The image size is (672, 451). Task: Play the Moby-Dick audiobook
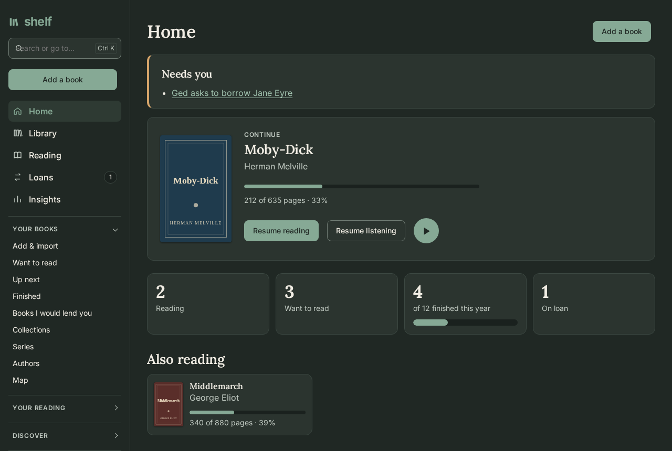tap(426, 231)
